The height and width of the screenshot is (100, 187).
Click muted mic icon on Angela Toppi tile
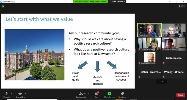click(164, 49)
